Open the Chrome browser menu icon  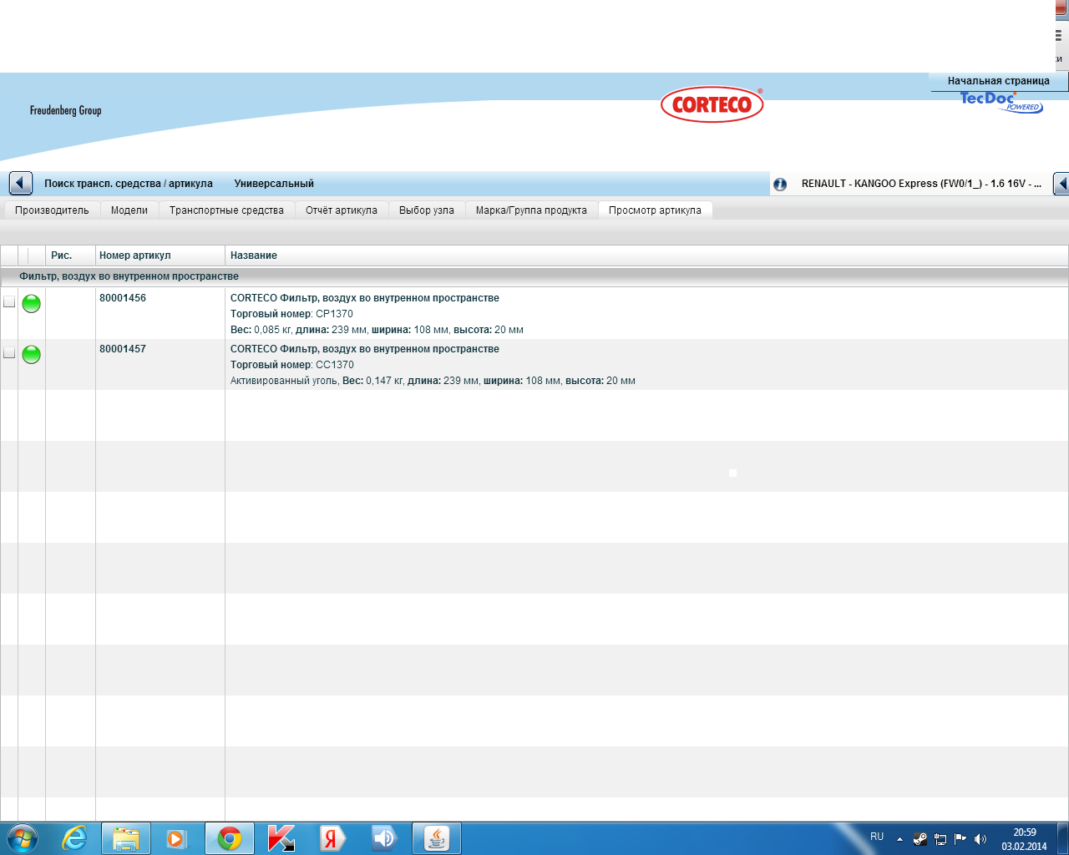tap(1059, 36)
